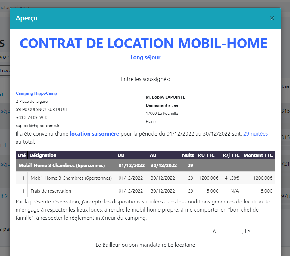This screenshot has height=256, width=290.
Task: Click the contract title heading
Action: pyautogui.click(x=143, y=43)
